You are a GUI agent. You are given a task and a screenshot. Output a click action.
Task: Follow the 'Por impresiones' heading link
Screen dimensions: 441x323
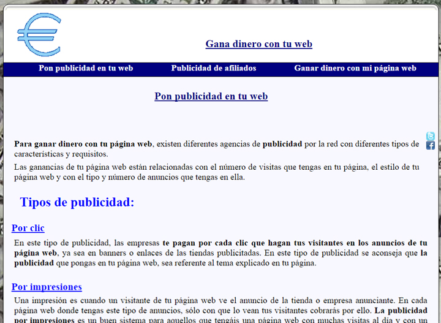[47, 287]
